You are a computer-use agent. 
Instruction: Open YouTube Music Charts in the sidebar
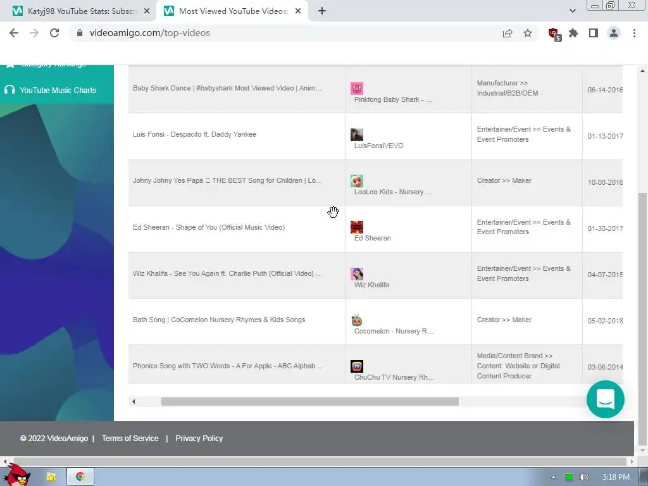coord(58,90)
